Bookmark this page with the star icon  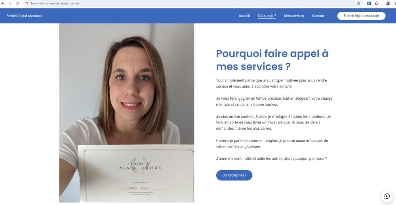pos(358,3)
